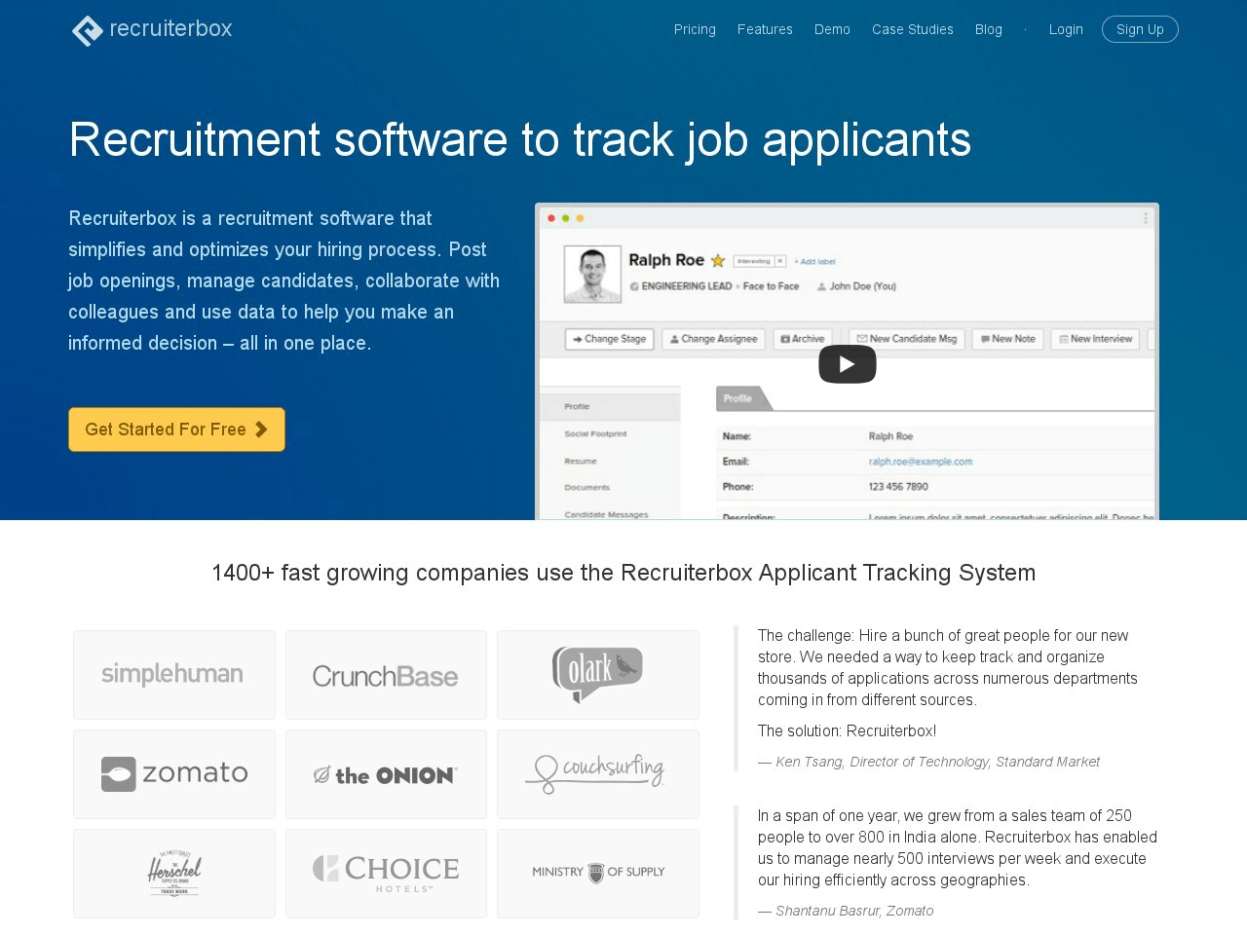Click the zomato logo tile
This screenshot has height=935, width=1247.
click(174, 774)
